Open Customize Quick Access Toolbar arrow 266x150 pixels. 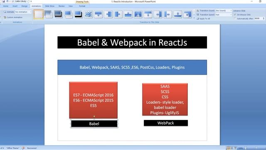click(x=31, y=1)
